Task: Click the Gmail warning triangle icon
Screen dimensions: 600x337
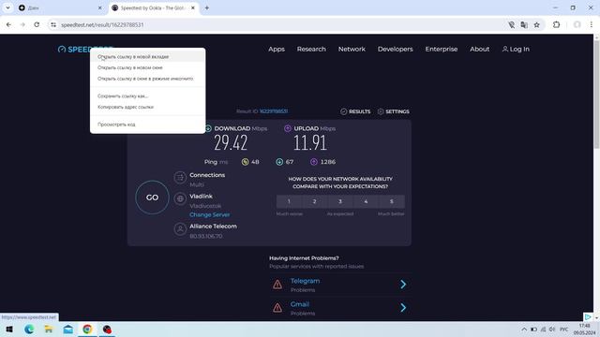Action: click(277, 308)
